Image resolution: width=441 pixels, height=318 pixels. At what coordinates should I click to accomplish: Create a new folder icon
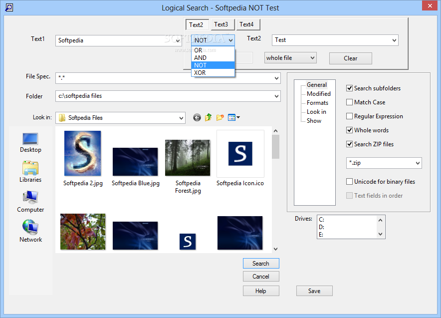[220, 117]
